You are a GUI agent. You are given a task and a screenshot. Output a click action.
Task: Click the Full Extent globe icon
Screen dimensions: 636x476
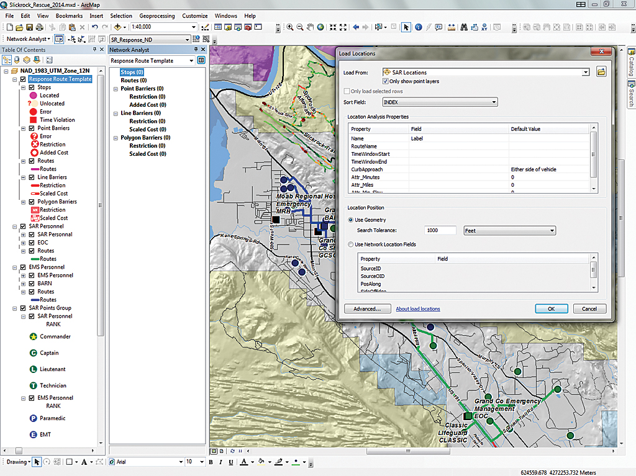tap(320, 27)
